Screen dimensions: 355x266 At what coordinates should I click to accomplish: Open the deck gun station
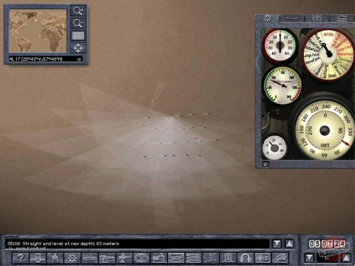click(x=107, y=258)
